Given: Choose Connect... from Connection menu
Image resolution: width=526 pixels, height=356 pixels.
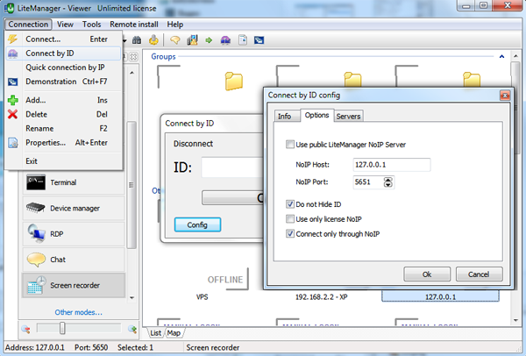Looking at the screenshot, I should coord(63,39).
